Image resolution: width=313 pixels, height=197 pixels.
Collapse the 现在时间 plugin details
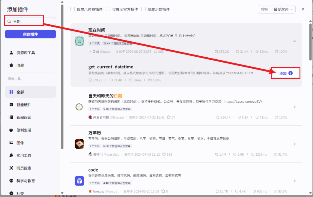click(x=294, y=41)
